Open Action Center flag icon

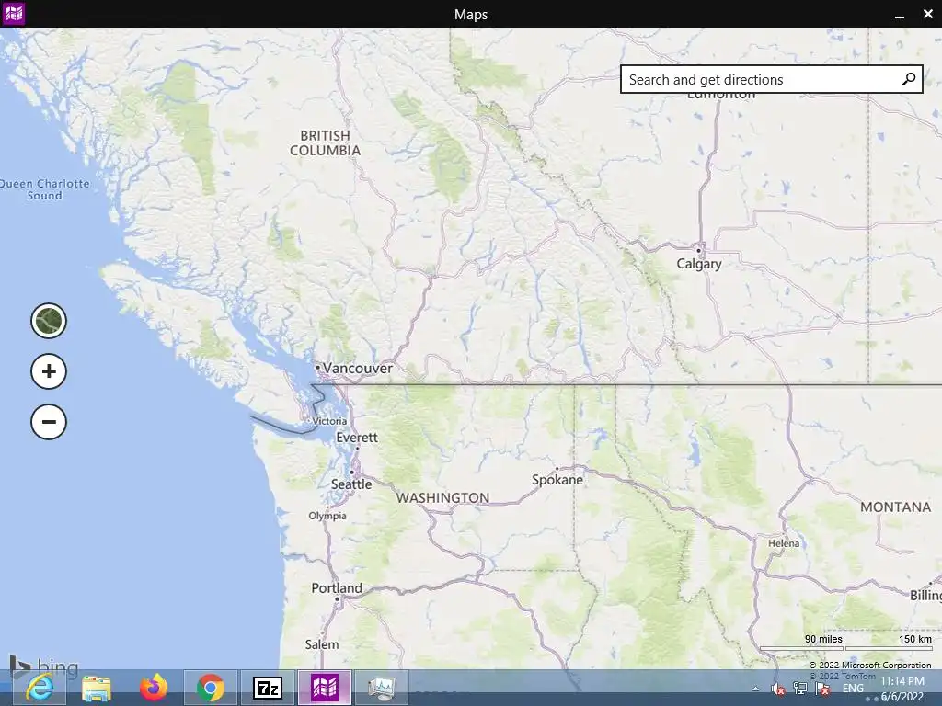822,689
